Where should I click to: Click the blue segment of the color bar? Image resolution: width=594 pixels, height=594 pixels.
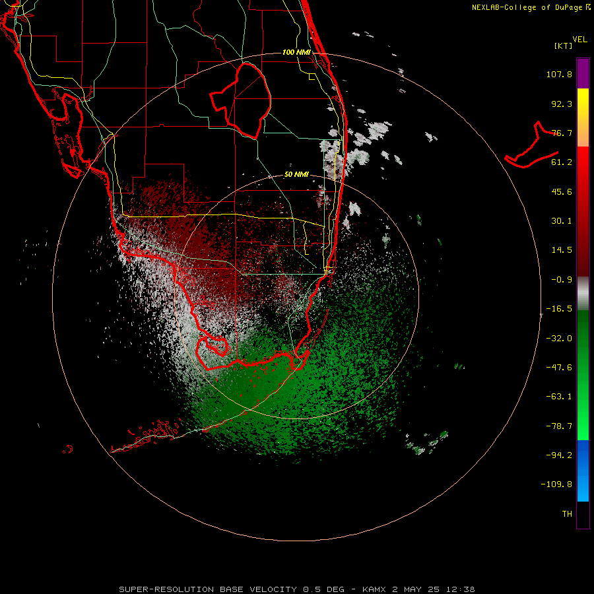[x=583, y=471]
